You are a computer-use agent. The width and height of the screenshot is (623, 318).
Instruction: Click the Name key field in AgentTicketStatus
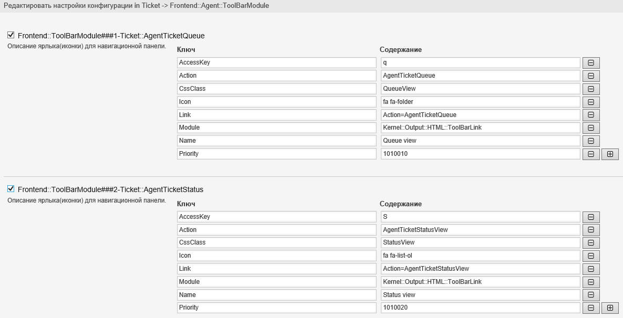pos(276,295)
